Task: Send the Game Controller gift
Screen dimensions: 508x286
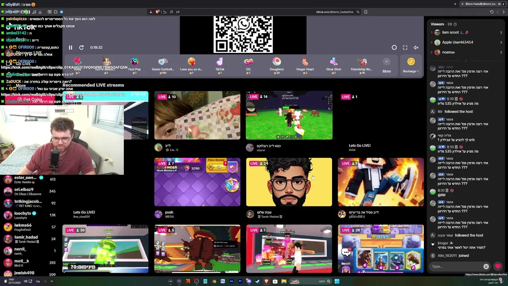Action: [163, 66]
